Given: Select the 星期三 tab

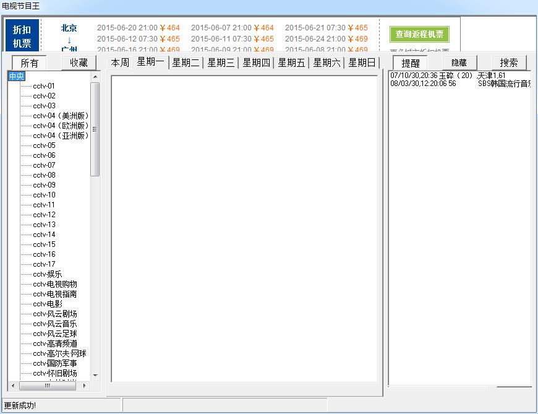Looking at the screenshot, I should click(x=221, y=63).
